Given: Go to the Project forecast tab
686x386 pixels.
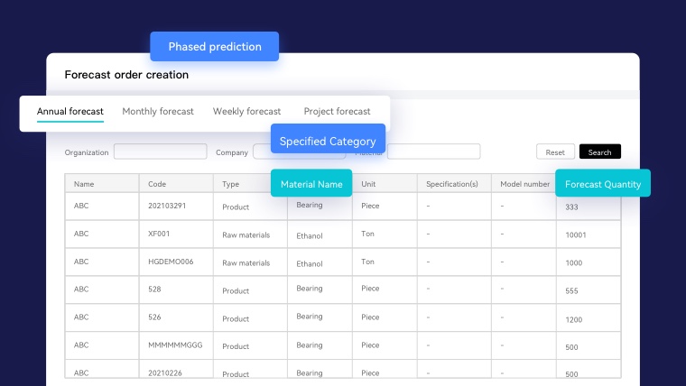Looking at the screenshot, I should (x=337, y=112).
